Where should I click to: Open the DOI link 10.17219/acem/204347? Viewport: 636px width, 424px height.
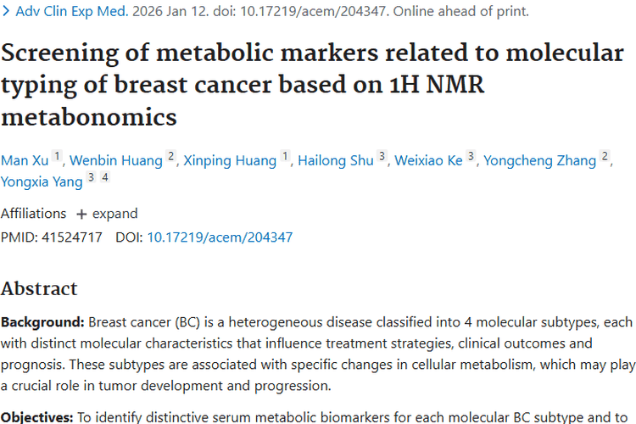(x=220, y=237)
